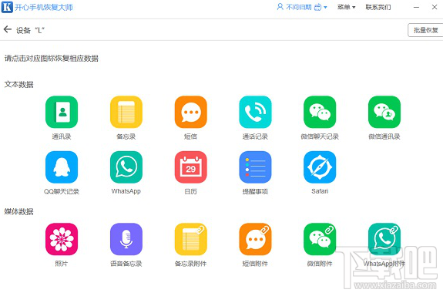Open 联系我们 contact us
The height and width of the screenshot is (293, 443).
coord(378,7)
